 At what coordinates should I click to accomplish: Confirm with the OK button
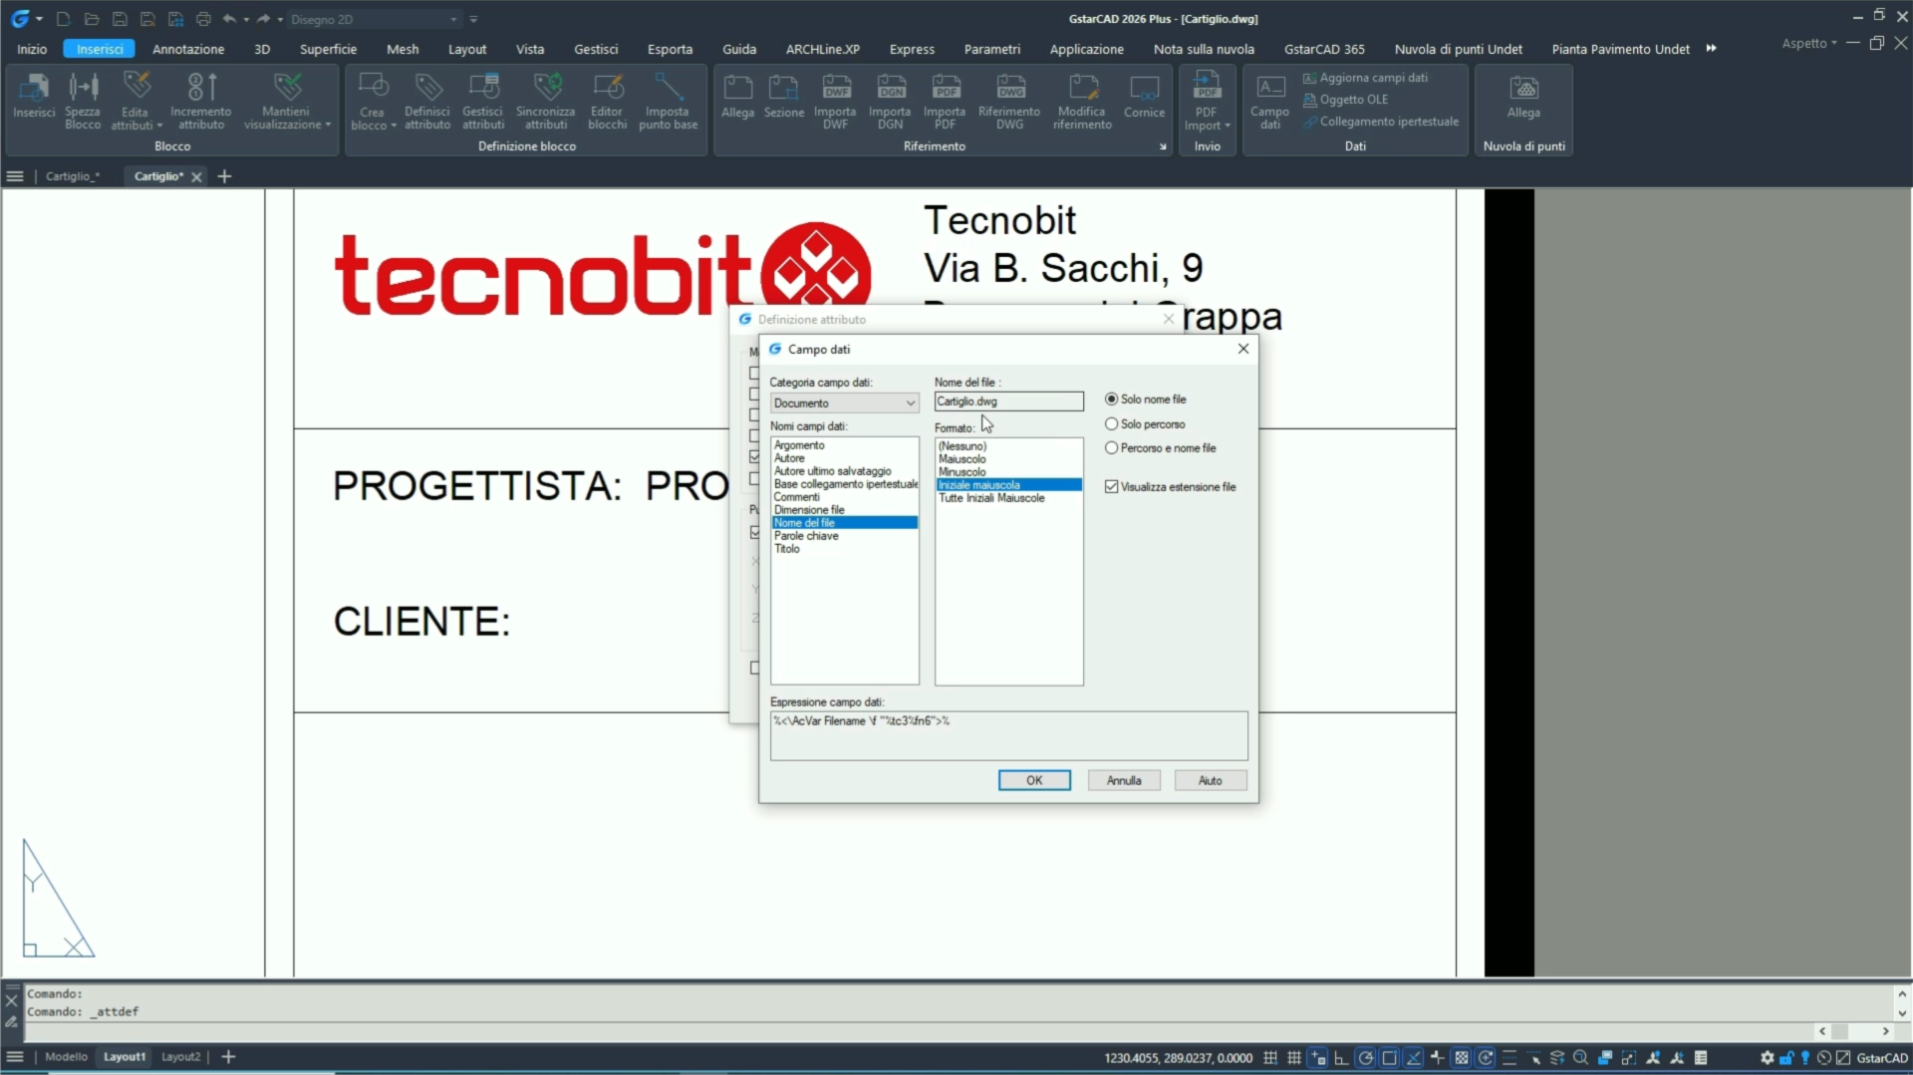tap(1034, 780)
